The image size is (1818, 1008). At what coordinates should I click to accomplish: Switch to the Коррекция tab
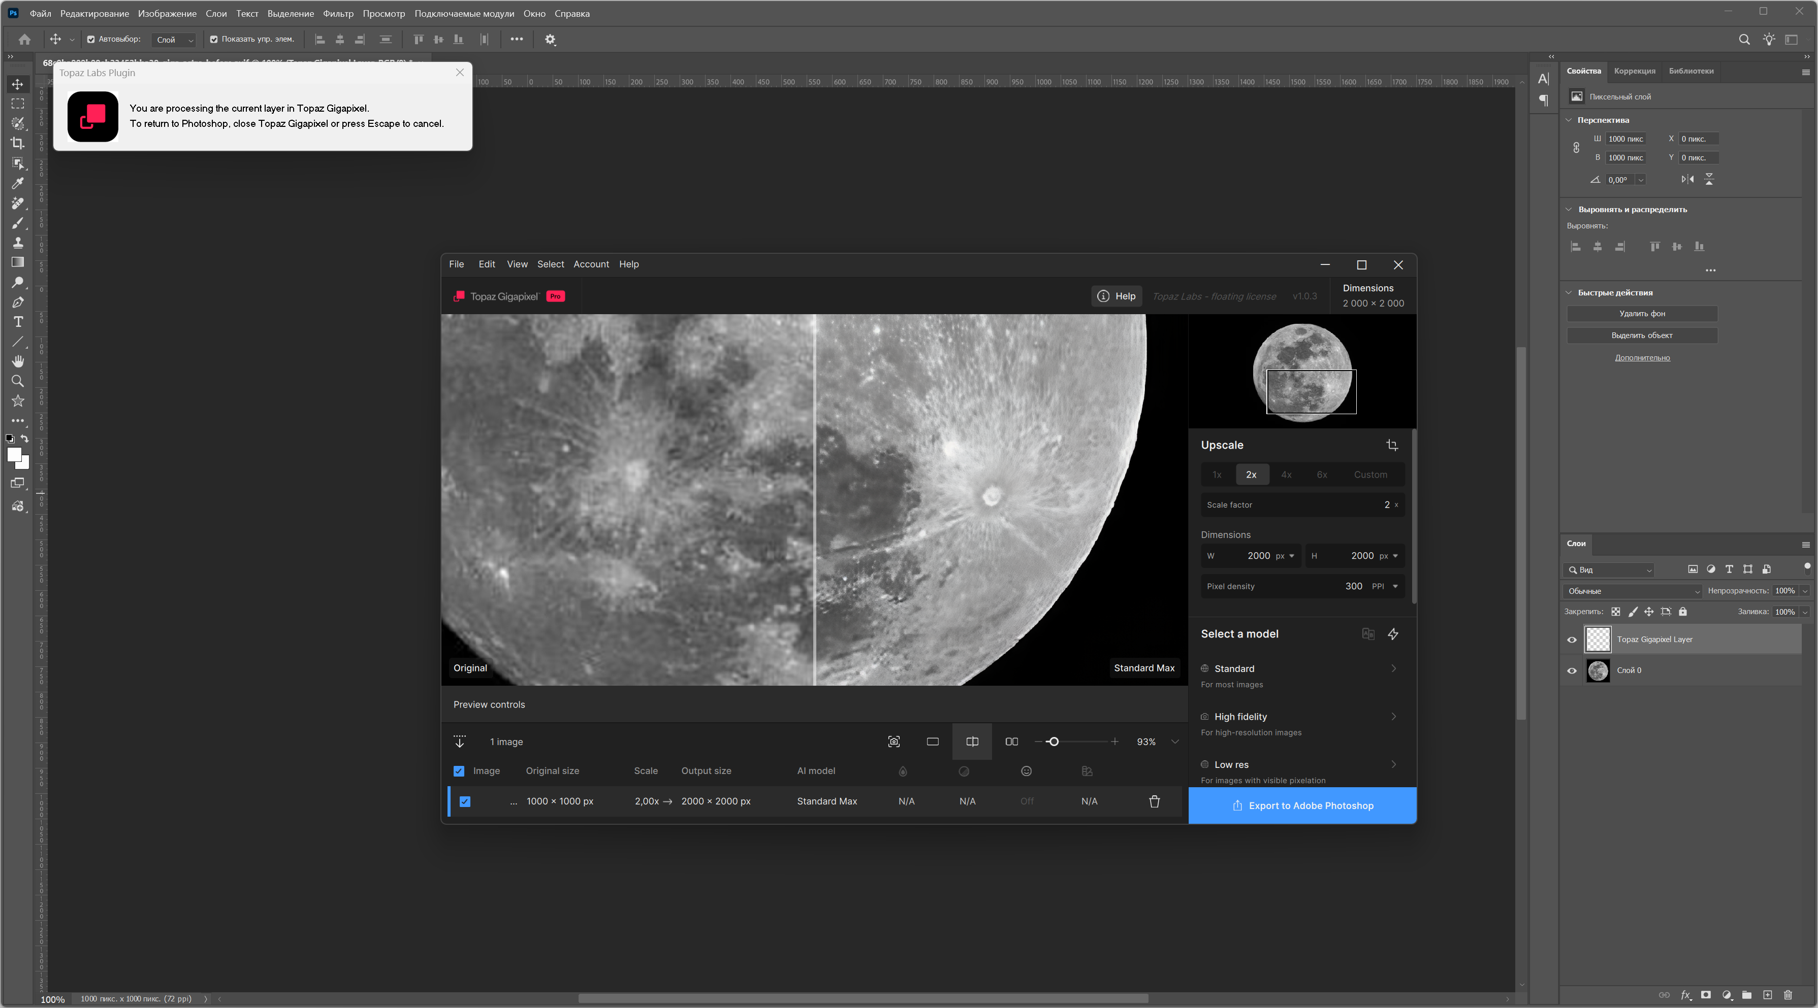(x=1634, y=71)
